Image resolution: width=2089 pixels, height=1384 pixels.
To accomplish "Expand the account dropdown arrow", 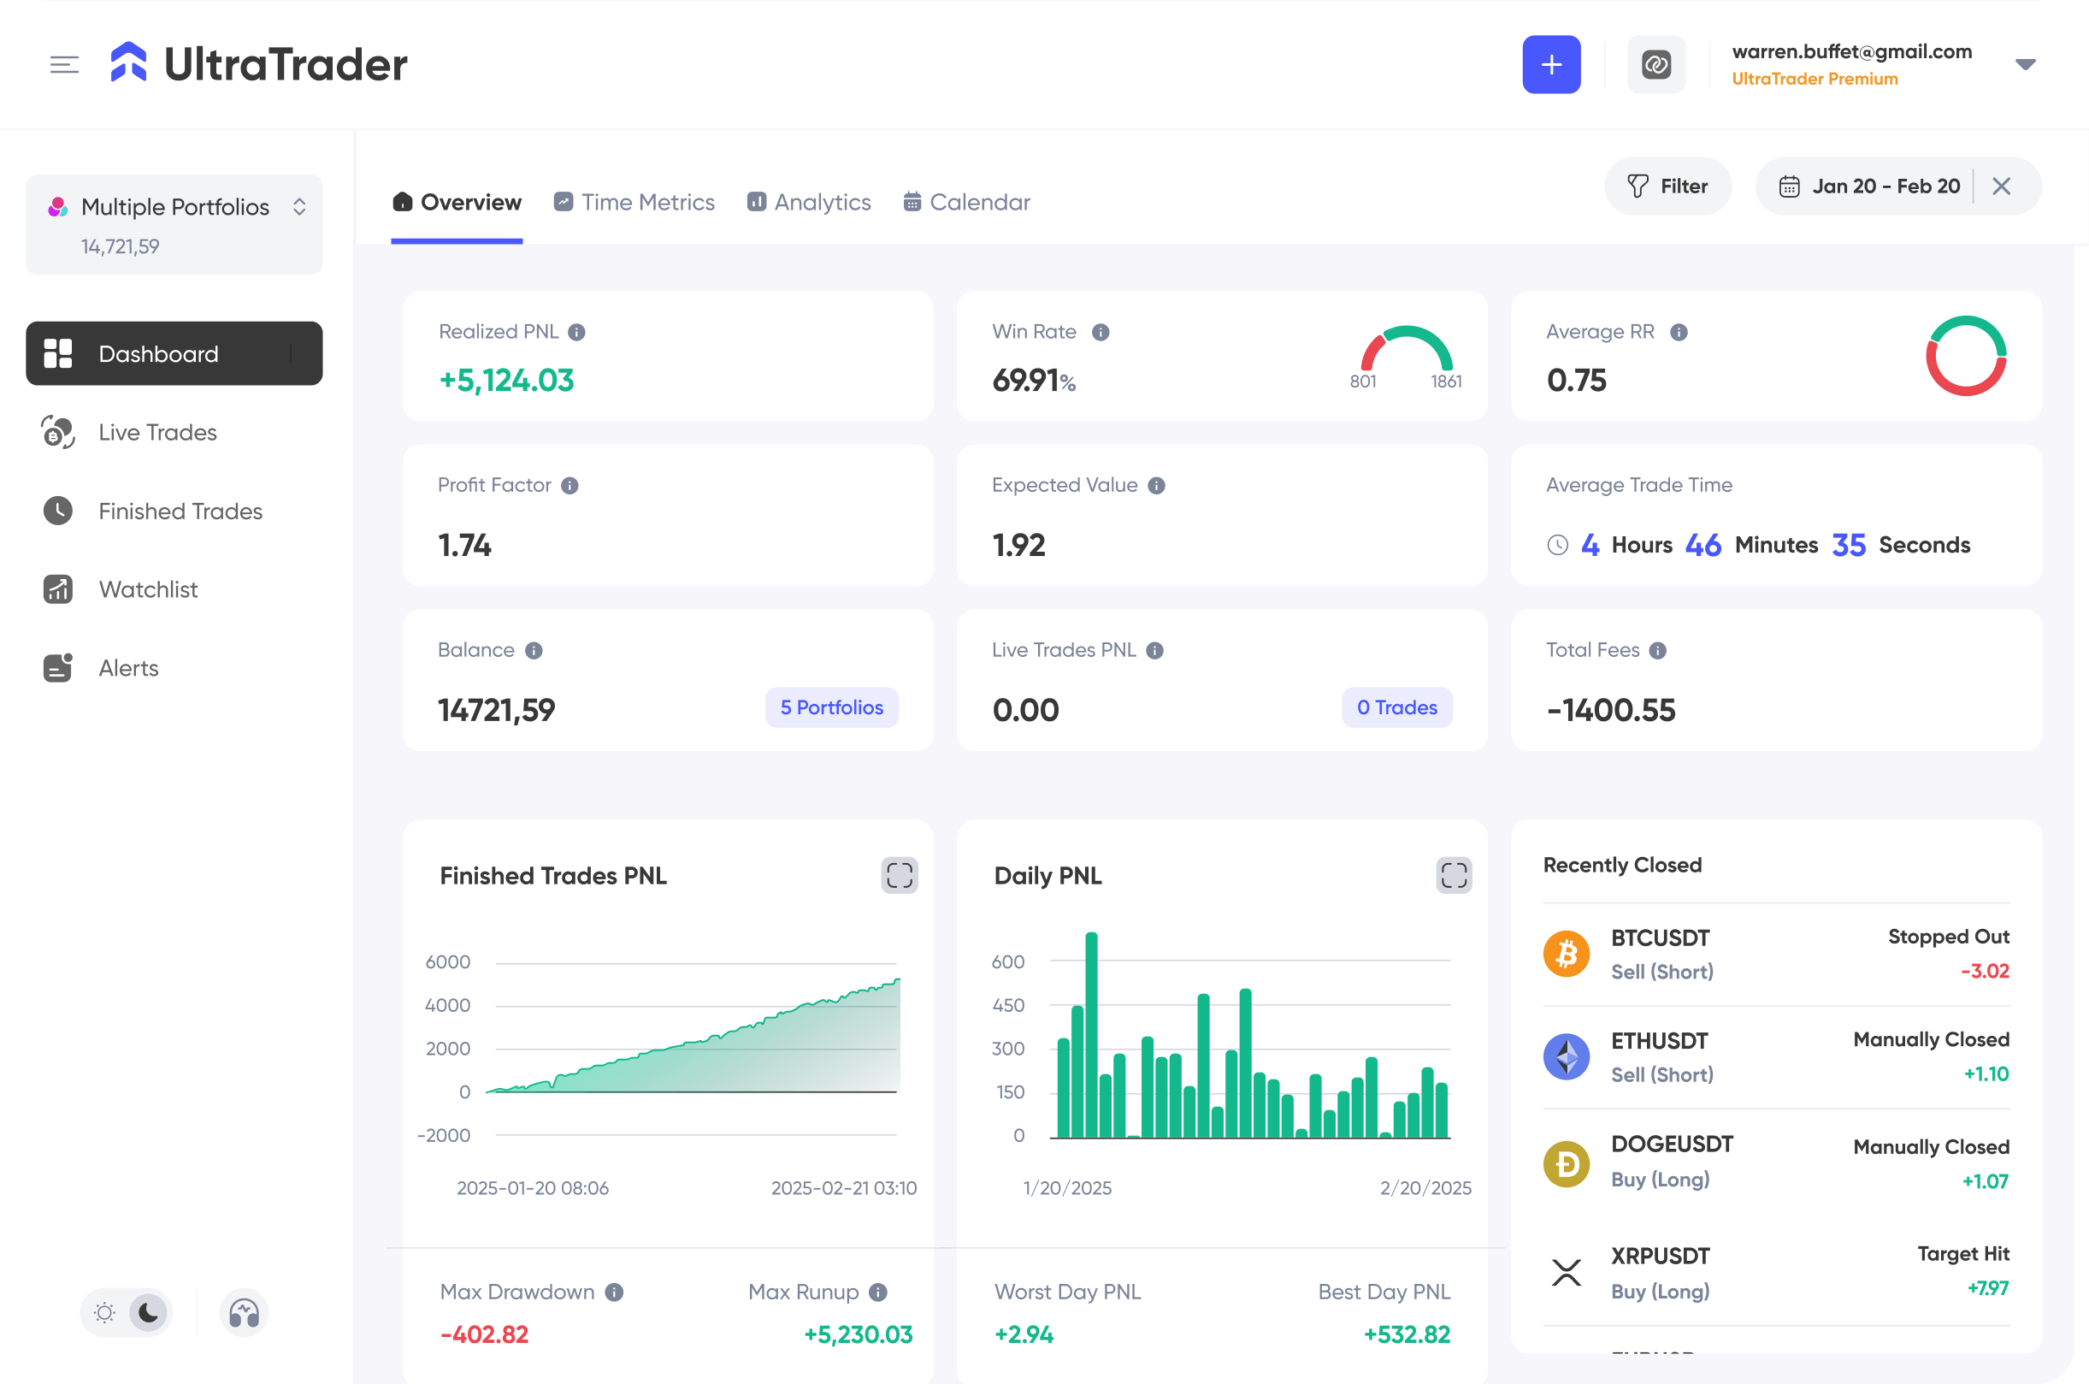I will click(2026, 64).
